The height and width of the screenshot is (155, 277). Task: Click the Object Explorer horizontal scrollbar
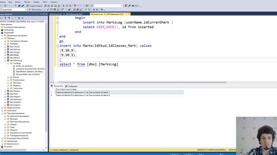tap(13, 150)
